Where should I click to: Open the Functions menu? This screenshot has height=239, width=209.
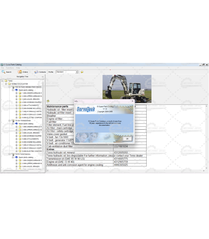point(10,68)
